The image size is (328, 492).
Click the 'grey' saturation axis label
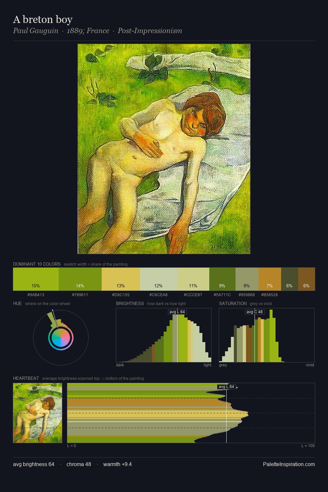pyautogui.click(x=223, y=365)
